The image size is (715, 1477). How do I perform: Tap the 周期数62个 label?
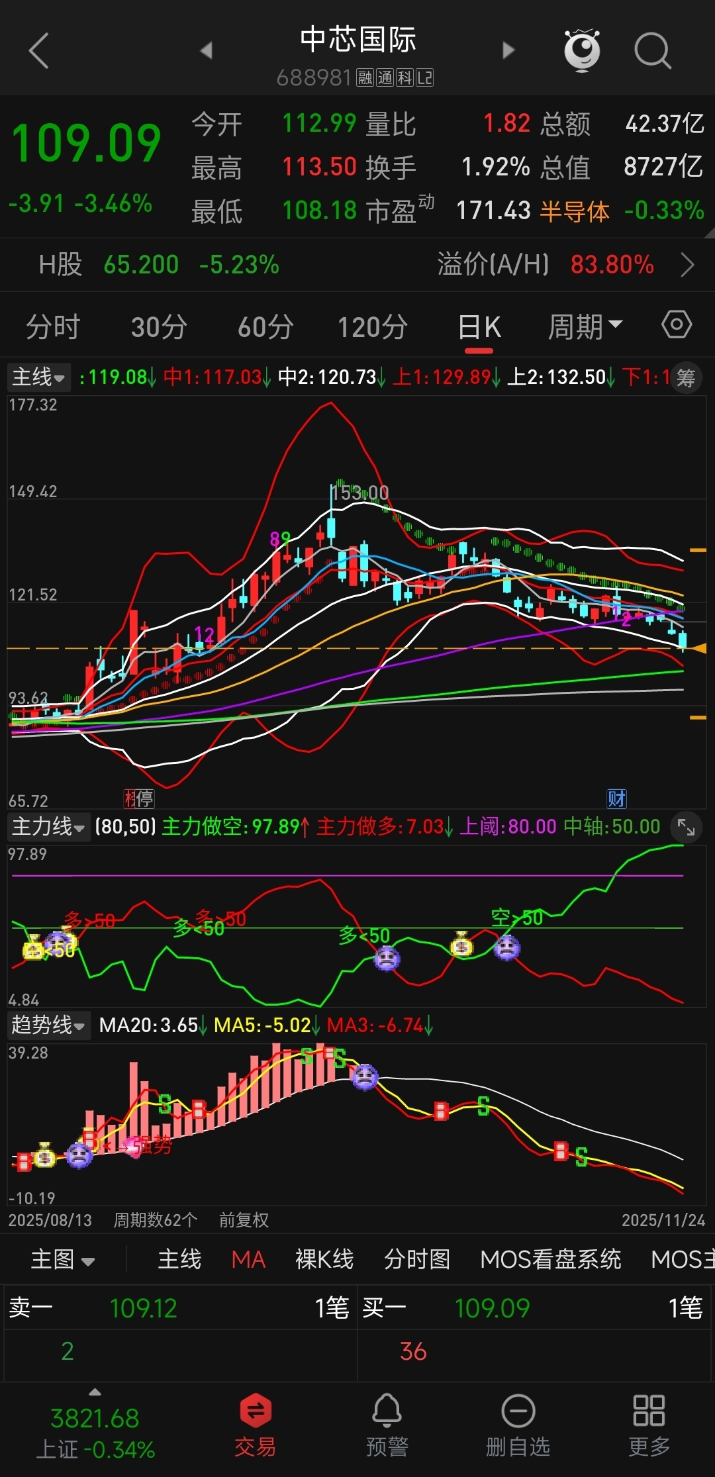156,1220
